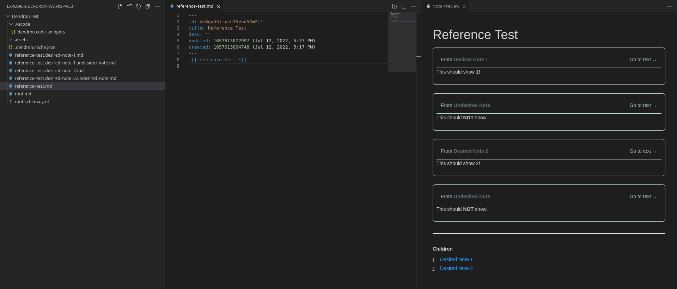Viewport: 677px width, 289px height.
Task: Switch to the reference-test.md editor tab
Action: point(194,6)
